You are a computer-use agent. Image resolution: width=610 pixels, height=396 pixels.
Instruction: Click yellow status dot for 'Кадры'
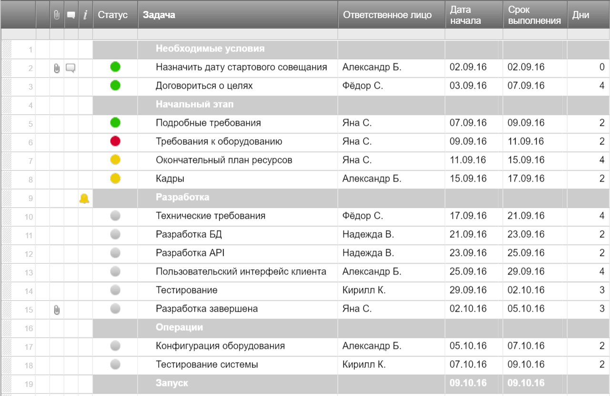tap(115, 178)
